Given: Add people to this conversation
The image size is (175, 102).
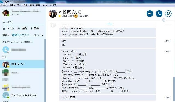Looking at the screenshot, I should coord(168,14).
